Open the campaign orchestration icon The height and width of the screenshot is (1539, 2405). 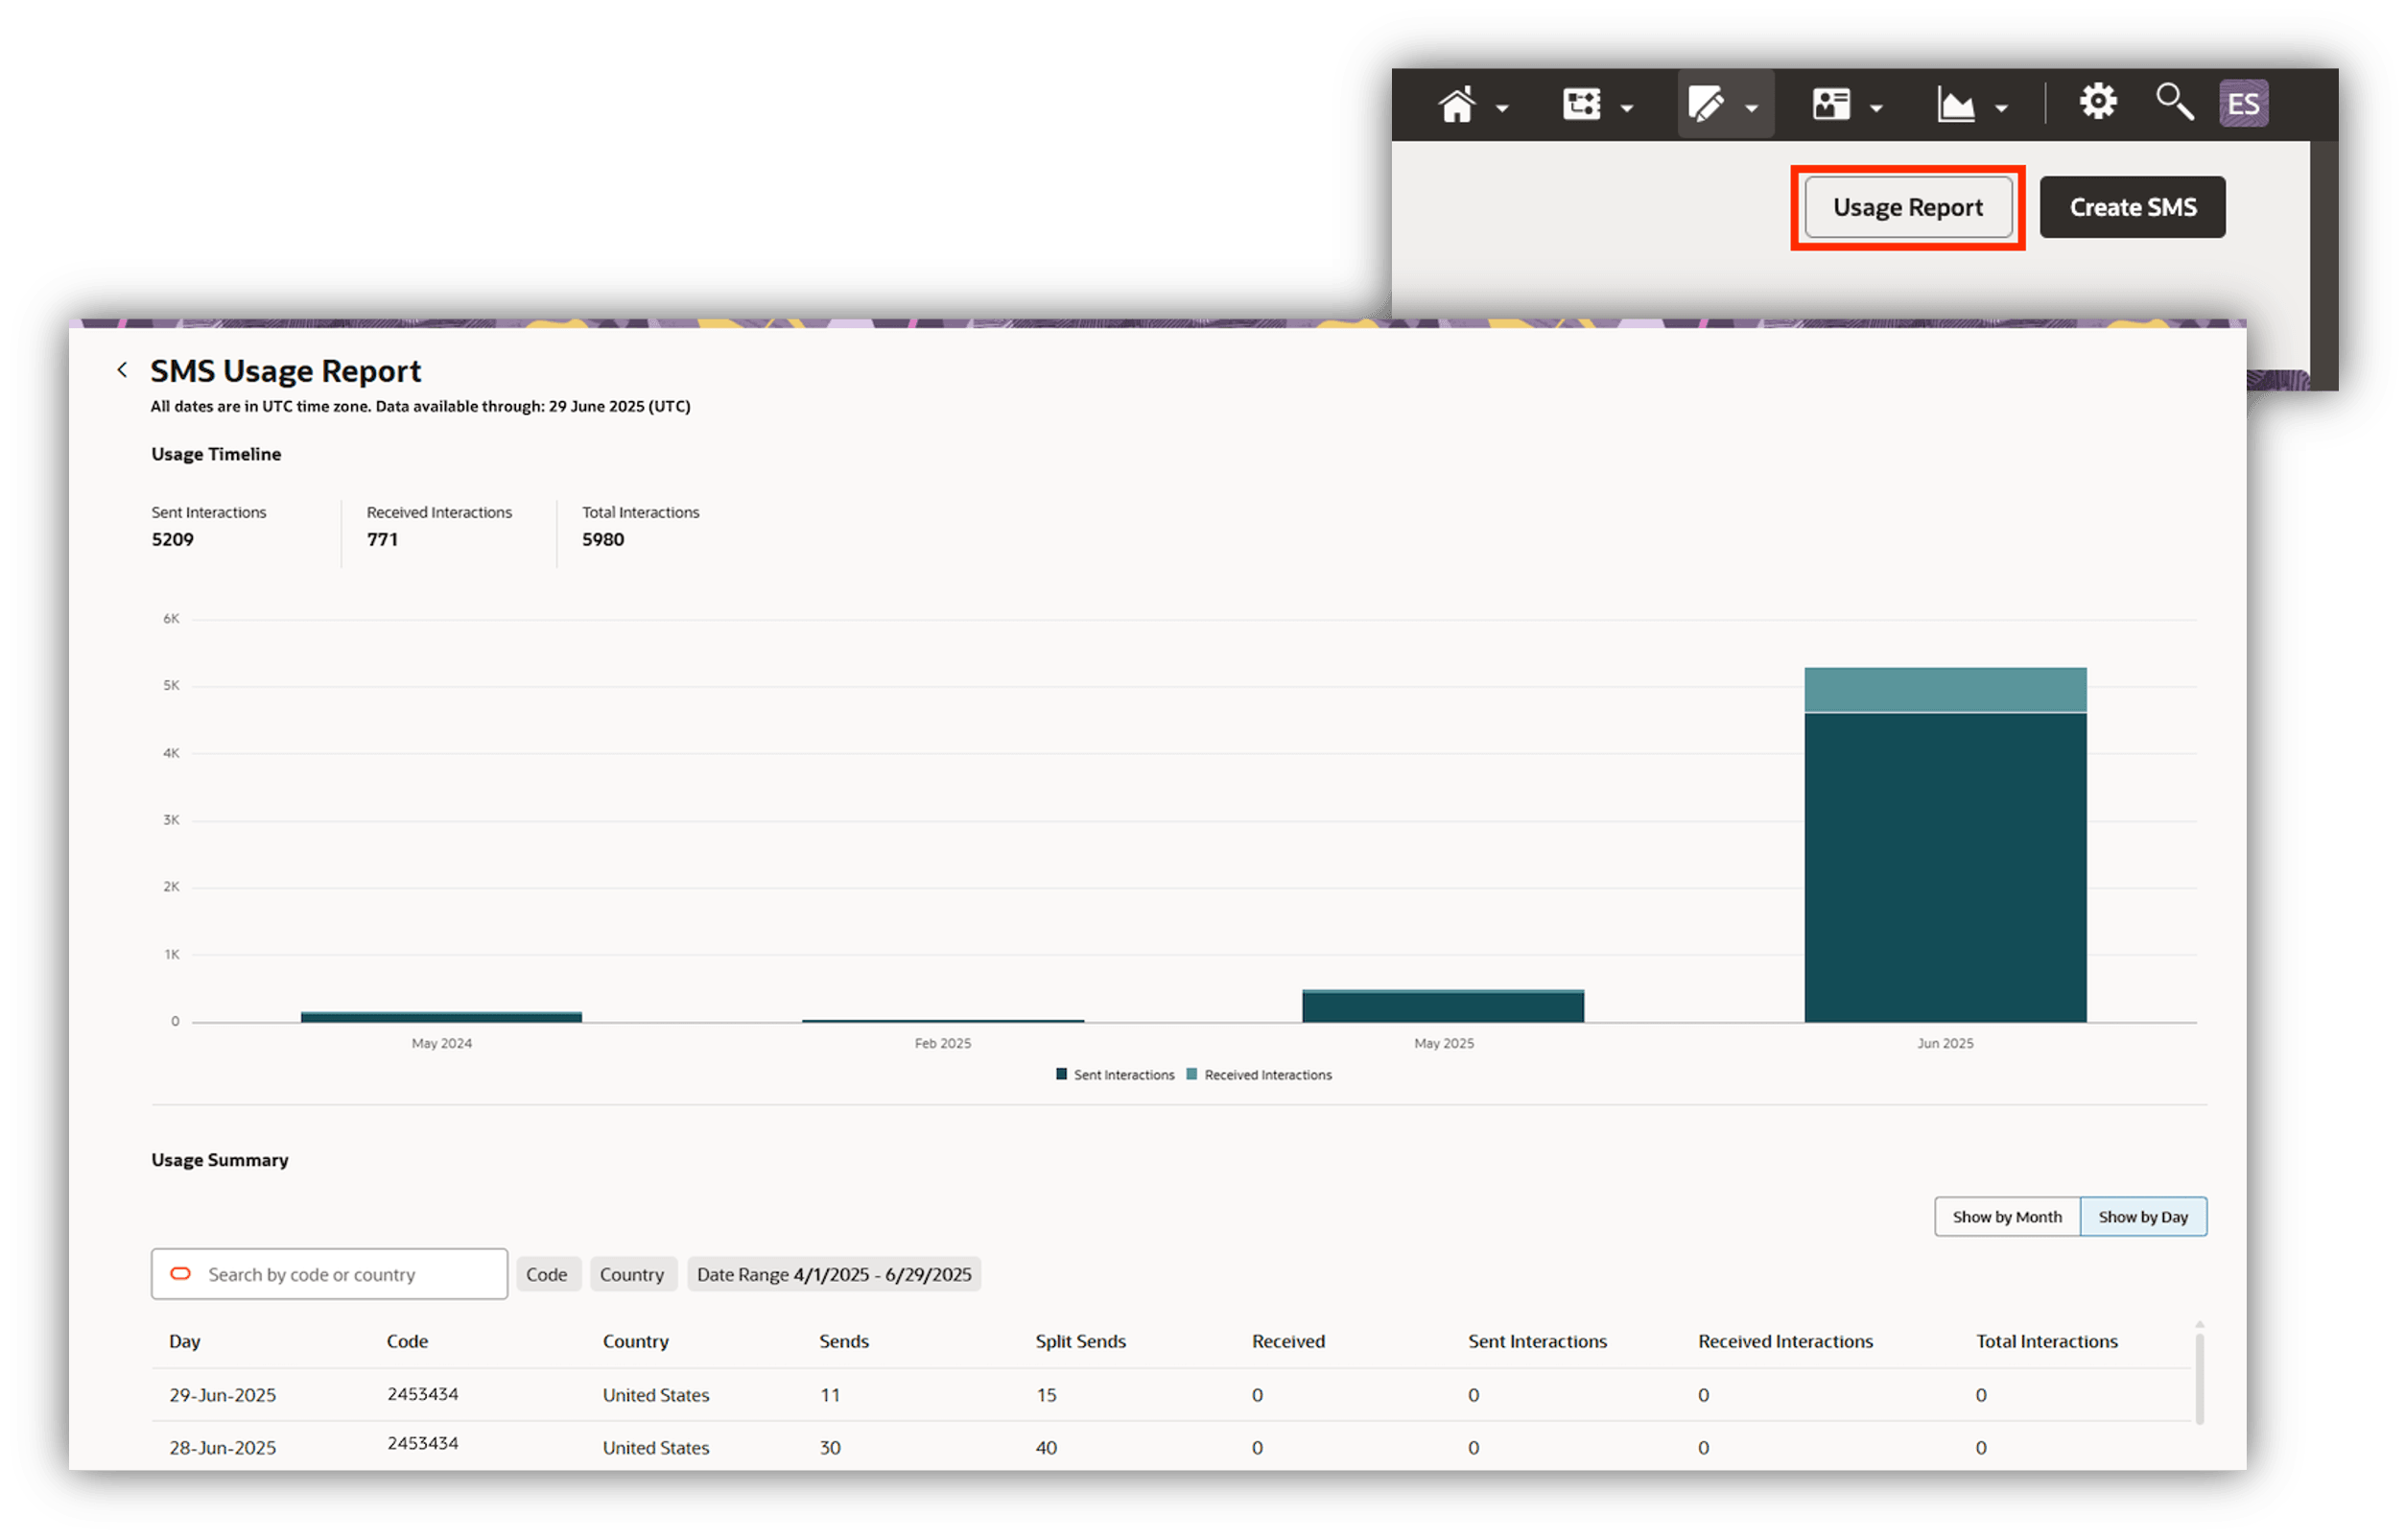click(1582, 104)
